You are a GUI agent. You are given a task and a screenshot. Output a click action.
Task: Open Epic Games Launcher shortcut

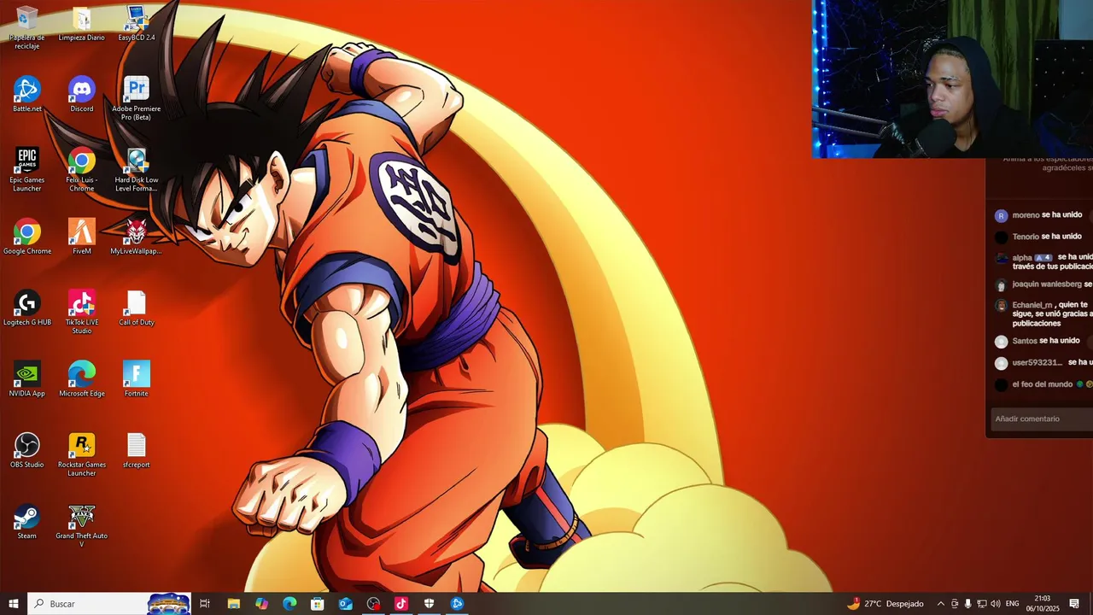26,169
